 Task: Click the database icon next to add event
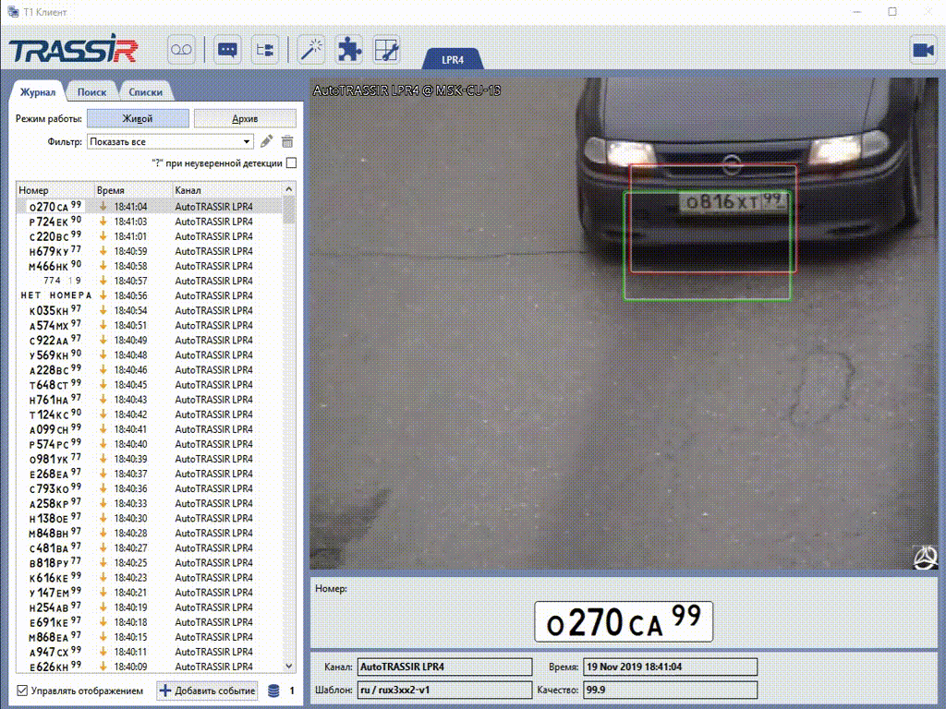(x=273, y=691)
